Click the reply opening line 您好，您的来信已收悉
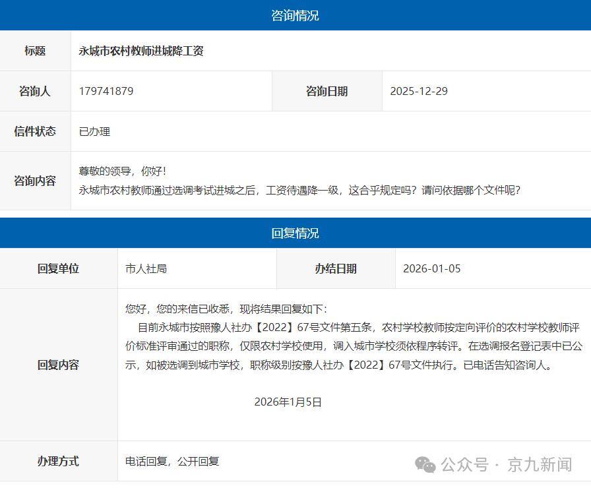The height and width of the screenshot is (488, 591). [x=226, y=309]
